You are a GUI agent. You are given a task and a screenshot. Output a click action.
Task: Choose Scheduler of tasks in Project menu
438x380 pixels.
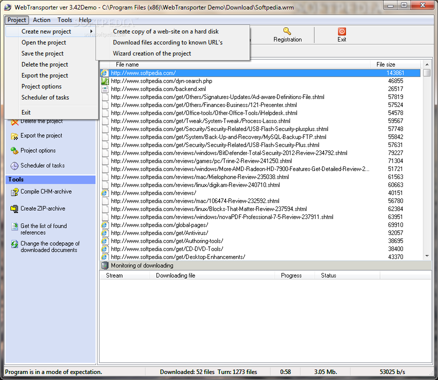coord(51,97)
